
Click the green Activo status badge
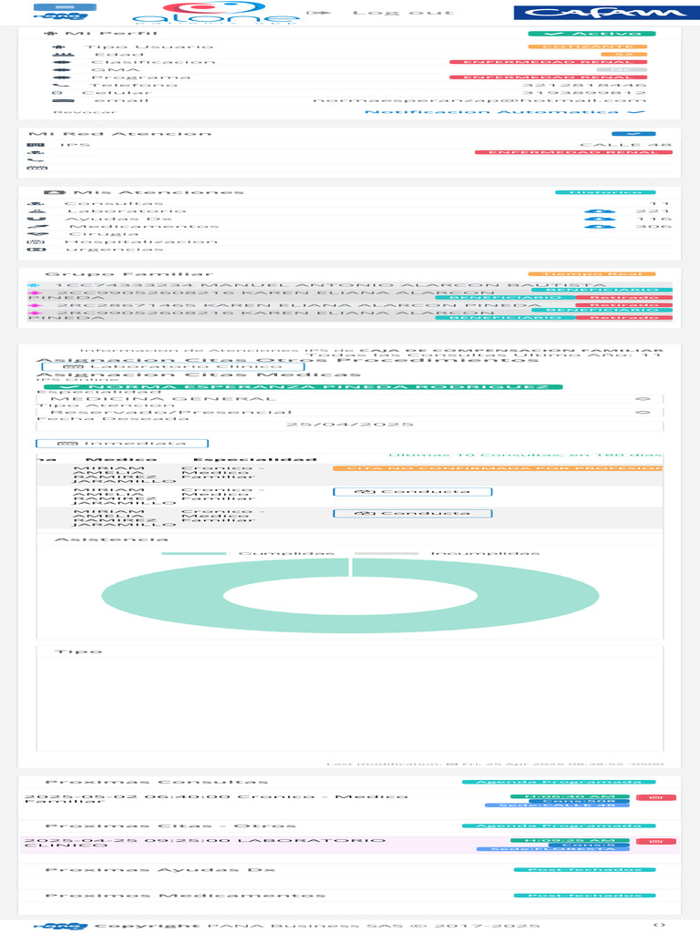(591, 34)
